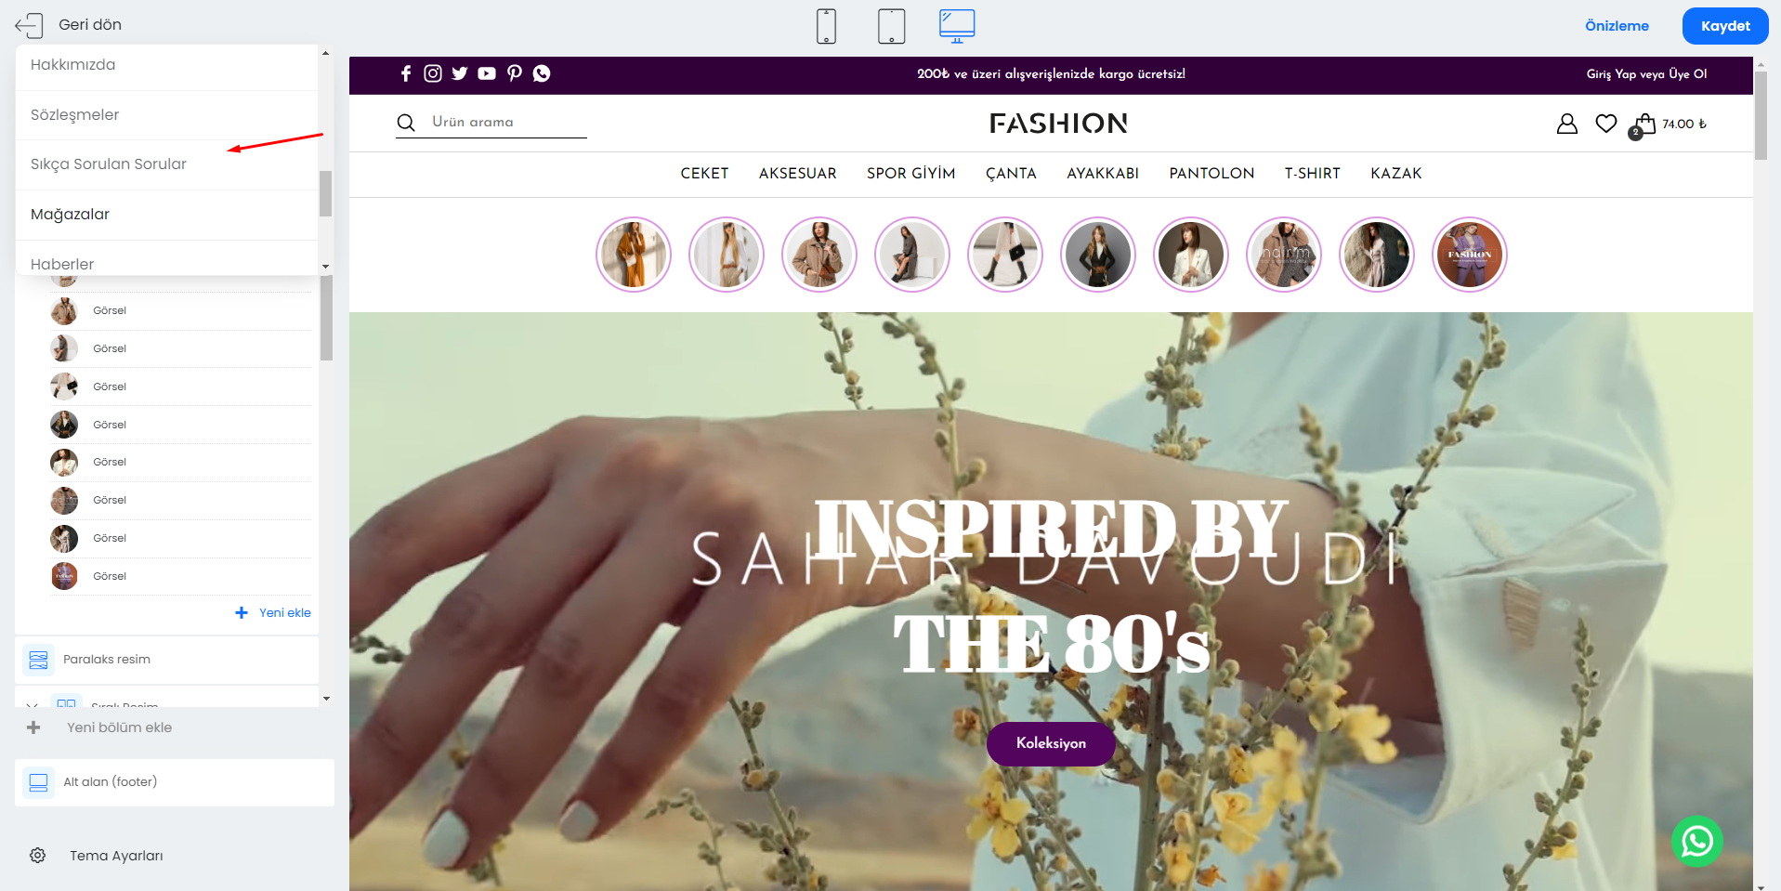Click the YouTube icon in header
The height and width of the screenshot is (891, 1781).
tap(487, 73)
